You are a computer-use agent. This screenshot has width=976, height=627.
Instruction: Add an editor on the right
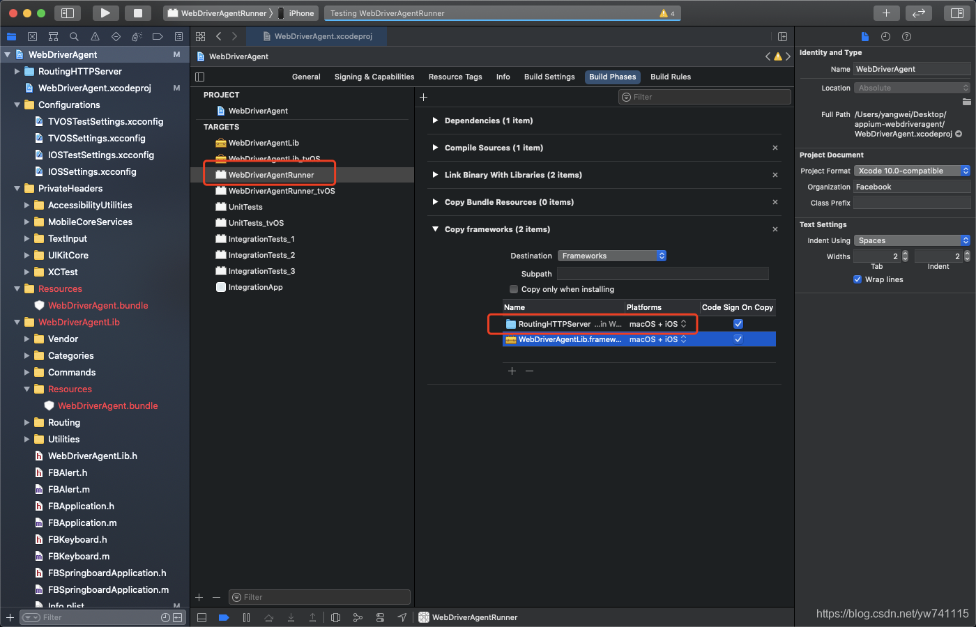click(x=782, y=36)
